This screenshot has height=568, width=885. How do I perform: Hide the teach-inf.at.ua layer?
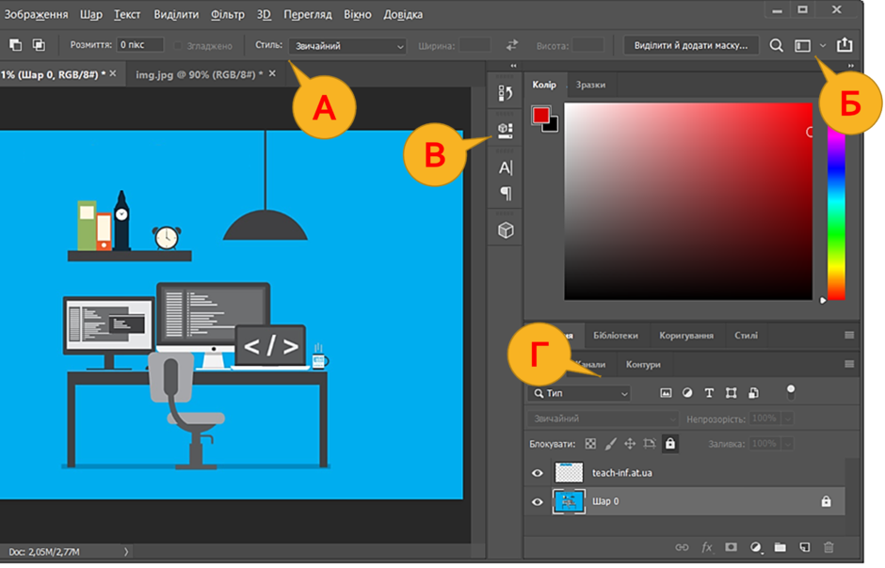(538, 473)
